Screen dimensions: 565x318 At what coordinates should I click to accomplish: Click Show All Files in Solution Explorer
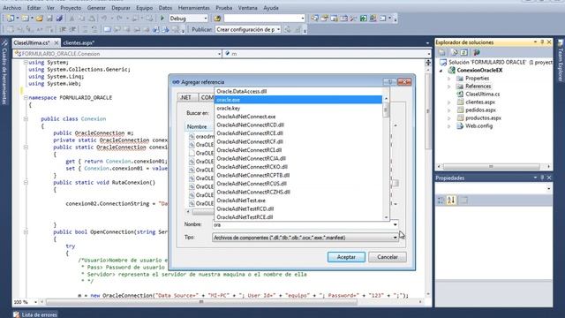click(455, 53)
